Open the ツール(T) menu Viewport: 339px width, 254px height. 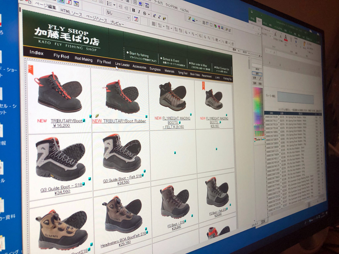[x=158, y=2]
